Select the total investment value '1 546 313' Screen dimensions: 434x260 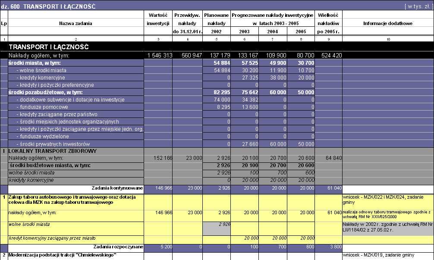160,55
